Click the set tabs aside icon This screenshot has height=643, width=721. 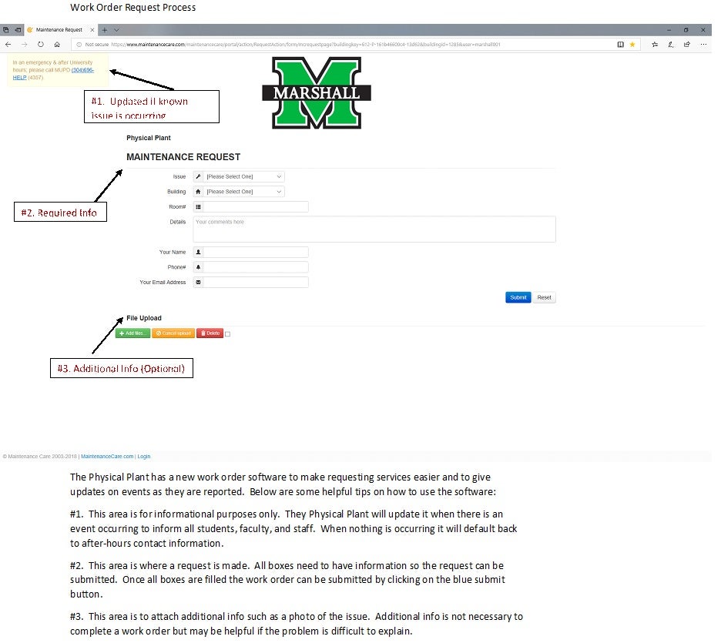point(18,30)
